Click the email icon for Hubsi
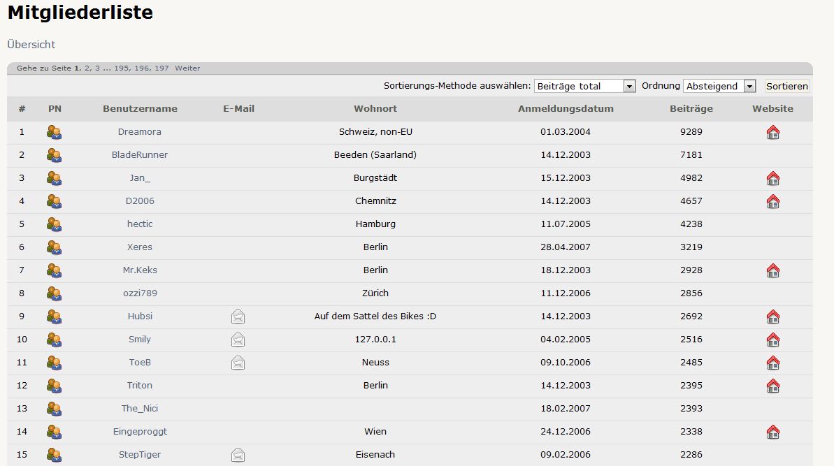The width and height of the screenshot is (834, 466). 238,316
